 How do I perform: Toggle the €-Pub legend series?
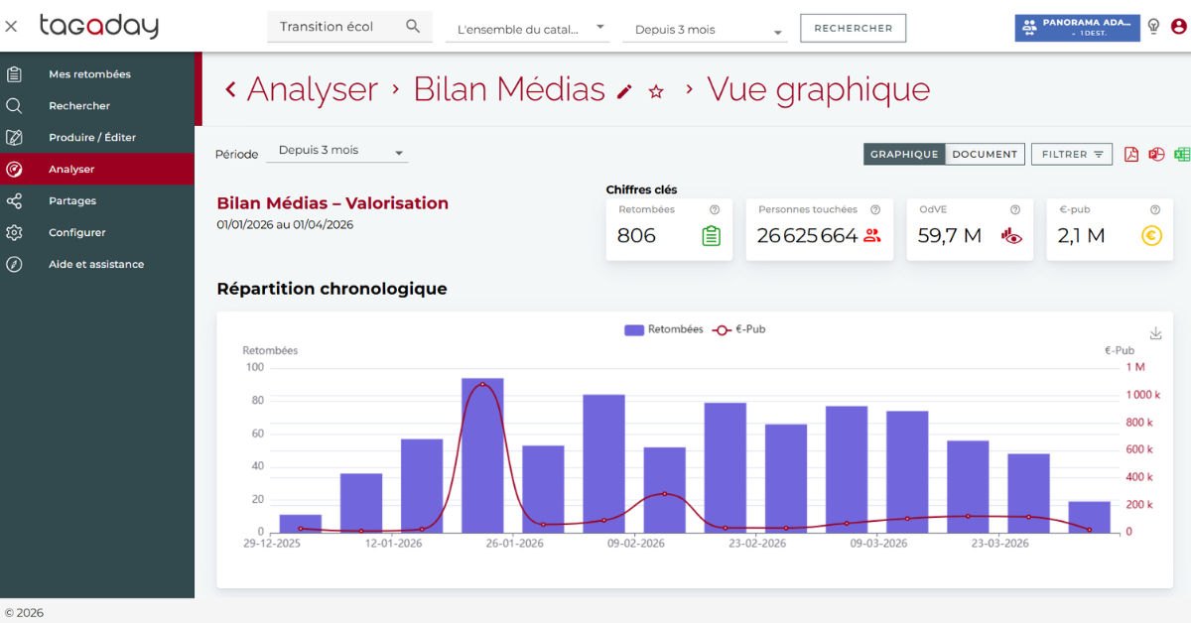(x=739, y=329)
